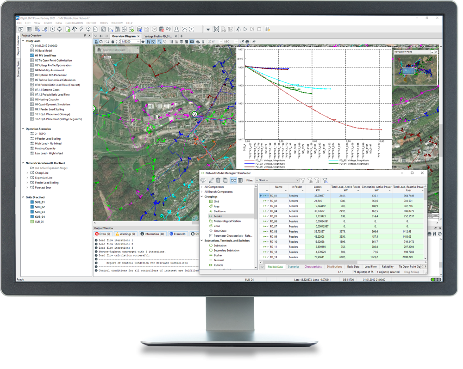Select the Backbone grouping item
The height and width of the screenshot is (369, 463).
pyautogui.click(x=219, y=211)
